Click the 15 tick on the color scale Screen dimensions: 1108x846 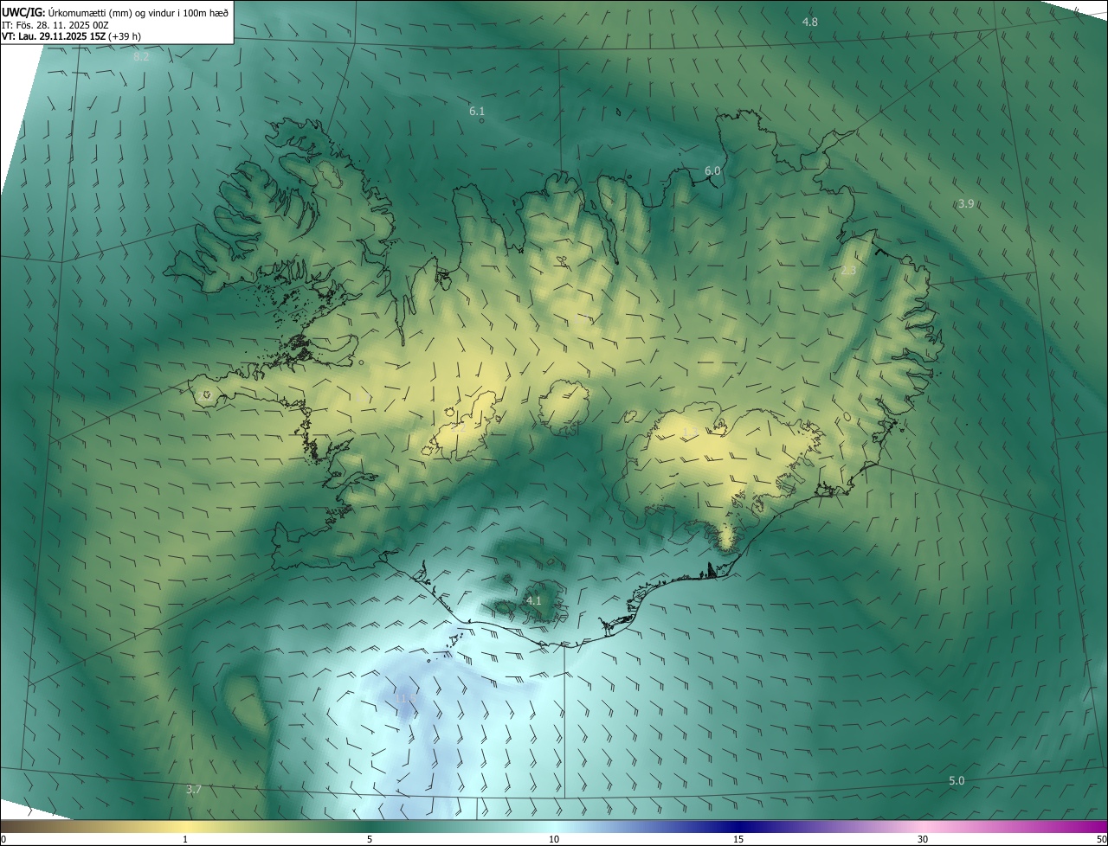(738, 840)
